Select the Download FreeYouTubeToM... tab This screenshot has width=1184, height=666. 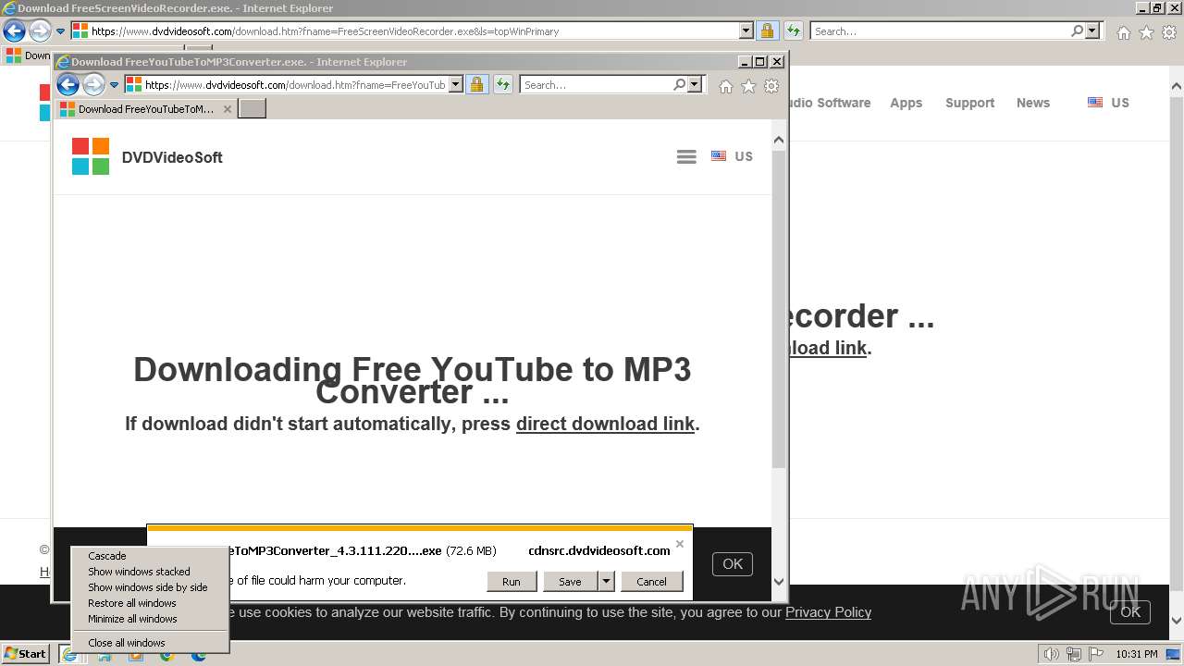[145, 108]
